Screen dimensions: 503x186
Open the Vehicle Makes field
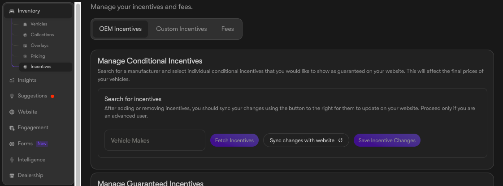click(155, 140)
